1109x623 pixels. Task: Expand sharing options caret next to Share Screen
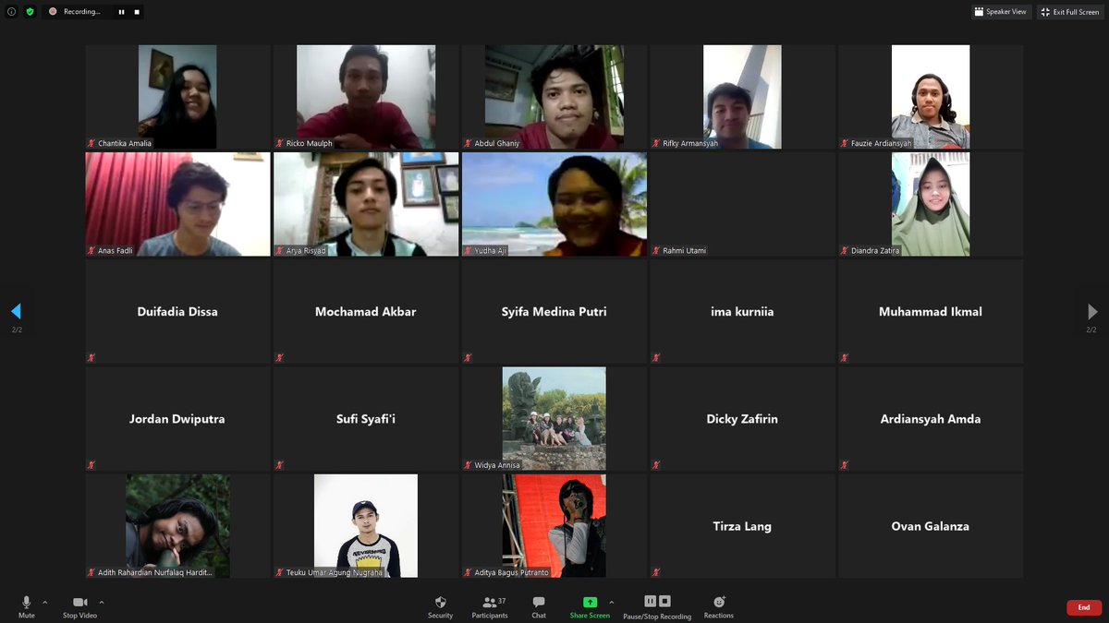(x=611, y=603)
